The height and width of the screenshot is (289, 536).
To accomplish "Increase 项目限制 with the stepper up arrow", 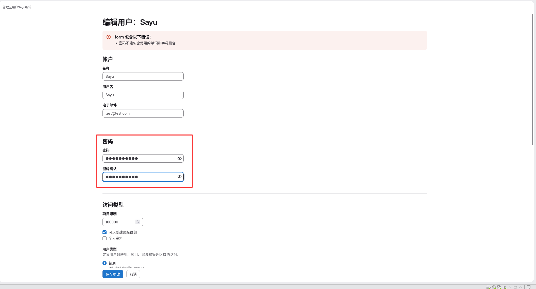I will point(138,221).
